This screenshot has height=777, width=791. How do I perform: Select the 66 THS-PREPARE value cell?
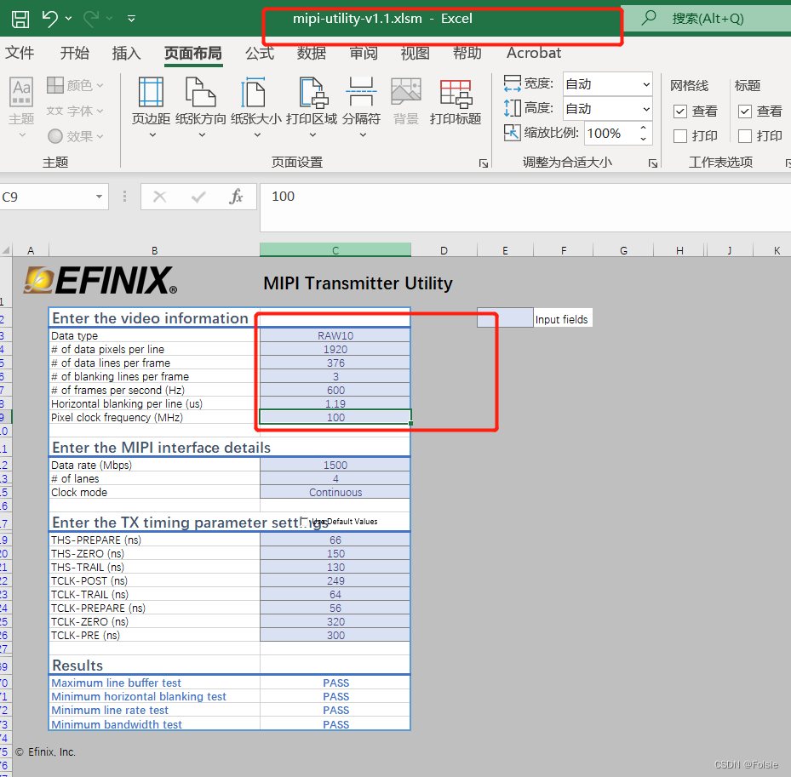coord(335,540)
